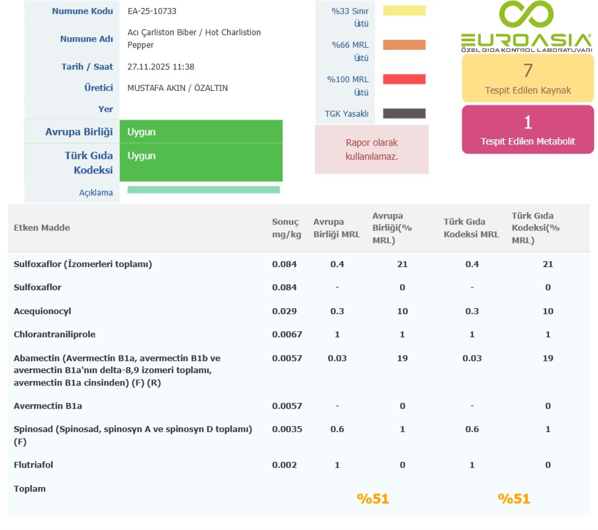Viewport: 598px width, 530px height.
Task: Select the Chlorantraniliprole row
Action: click(54, 335)
